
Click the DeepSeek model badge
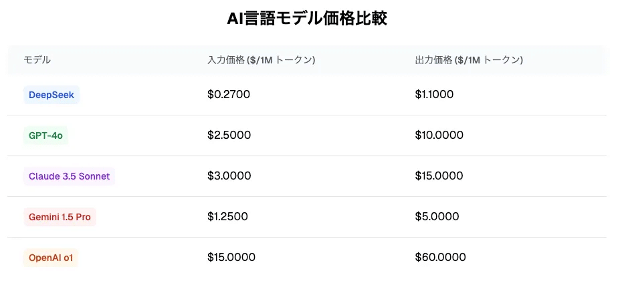pyautogui.click(x=51, y=95)
